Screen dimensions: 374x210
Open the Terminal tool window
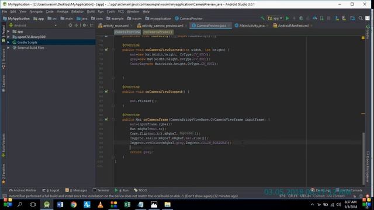[101, 190]
